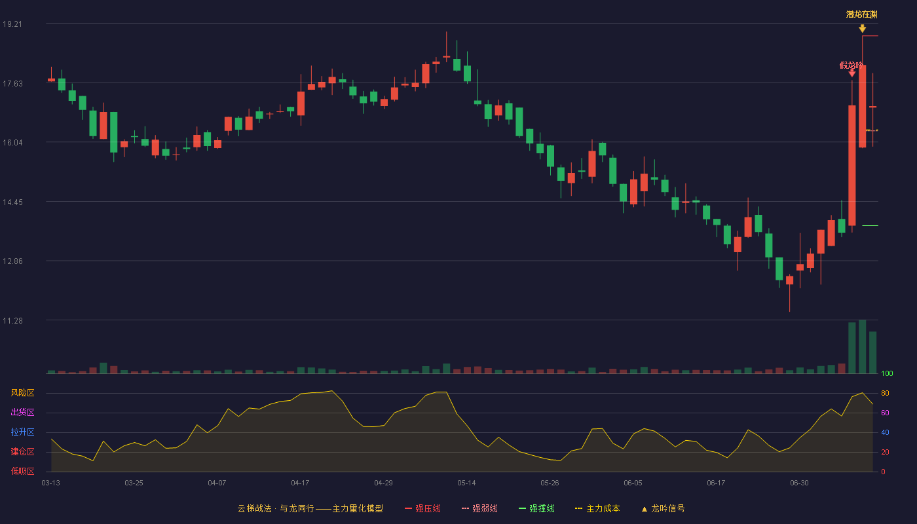Click the 03-13 date label
The width and height of the screenshot is (917, 524).
[x=50, y=483]
